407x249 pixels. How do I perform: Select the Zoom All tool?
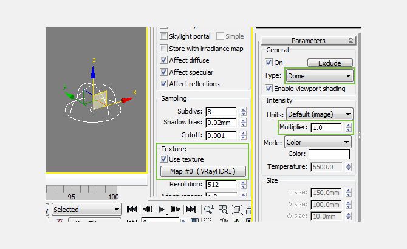223,210
